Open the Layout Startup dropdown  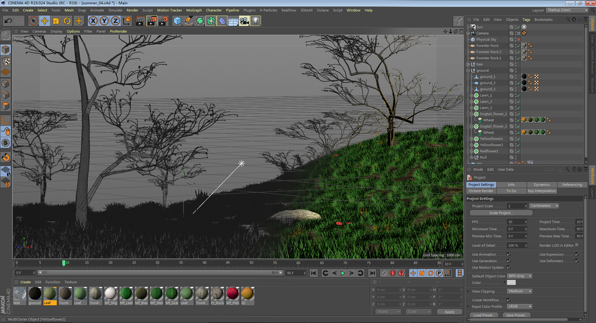567,10
